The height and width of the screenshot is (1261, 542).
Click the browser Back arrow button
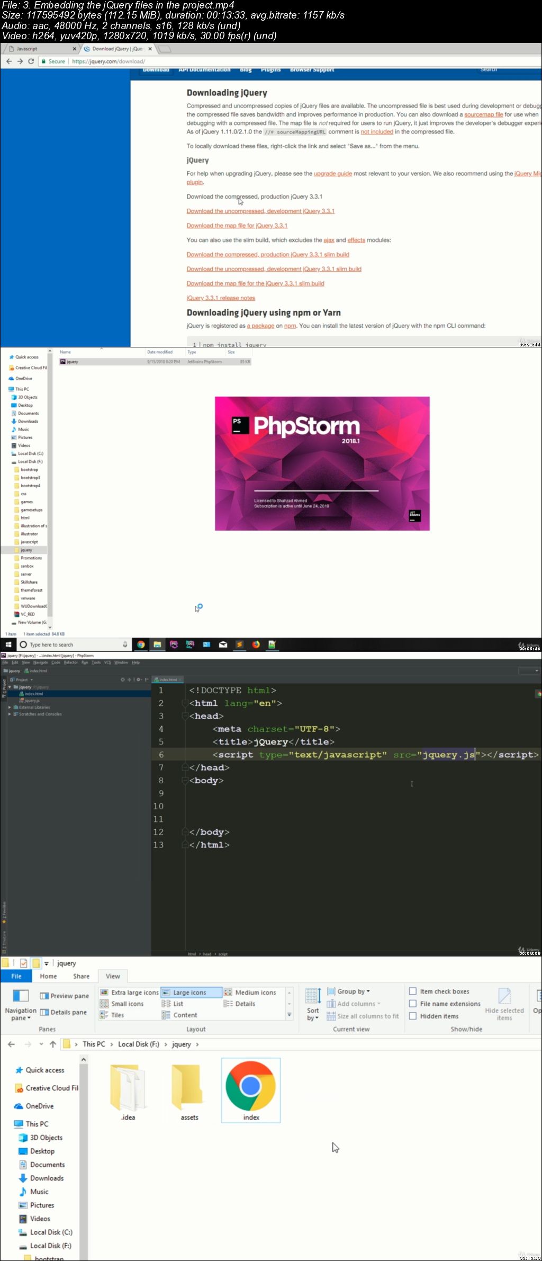[x=9, y=61]
